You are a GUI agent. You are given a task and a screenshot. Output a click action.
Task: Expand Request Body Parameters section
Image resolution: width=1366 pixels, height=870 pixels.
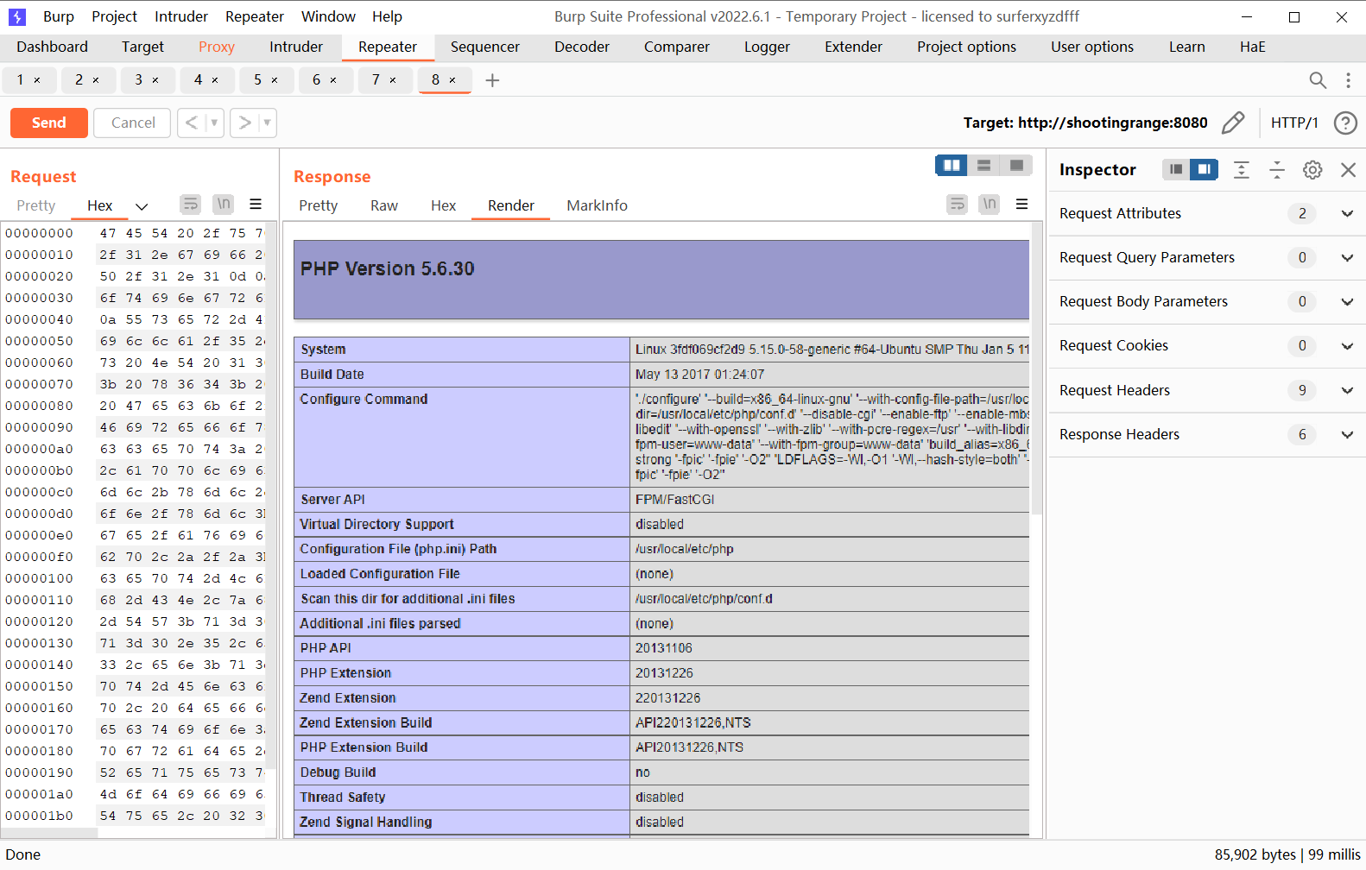(1347, 301)
